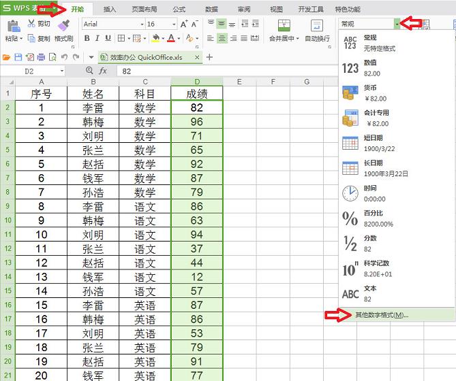Select the 货币 currency number format
Viewport: 456px width, 381px height.
[397, 93]
